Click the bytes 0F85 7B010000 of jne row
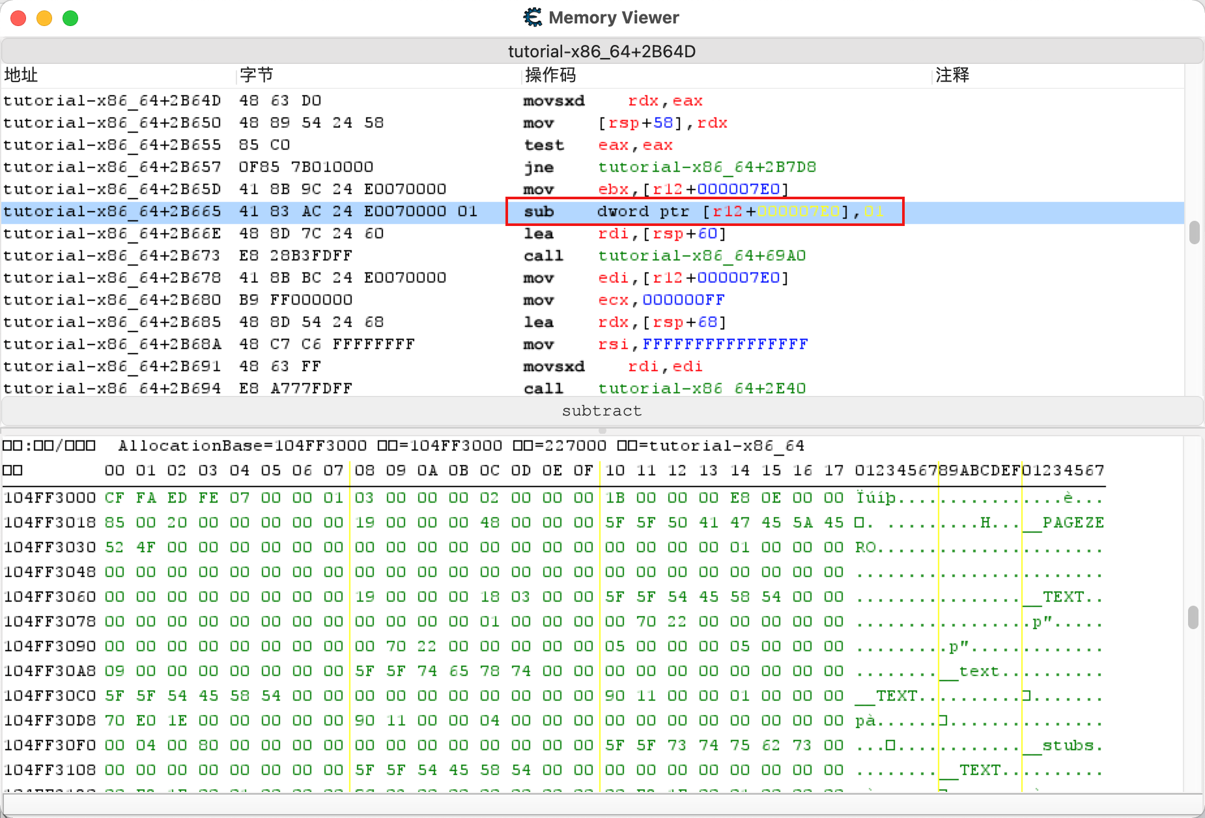1205x818 pixels. [306, 167]
